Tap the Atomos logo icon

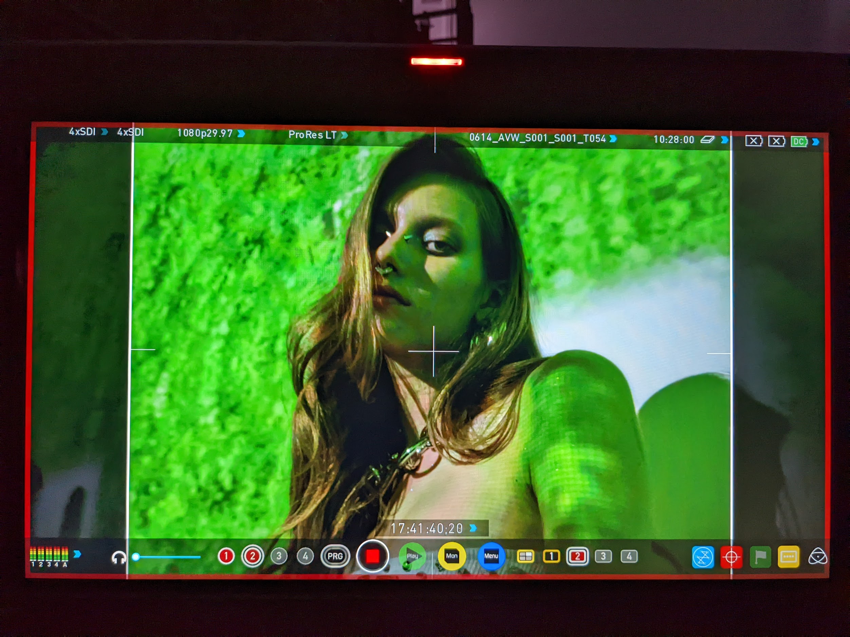pyautogui.click(x=817, y=556)
